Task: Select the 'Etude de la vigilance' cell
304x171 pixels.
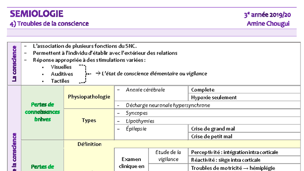Action: tap(168, 155)
